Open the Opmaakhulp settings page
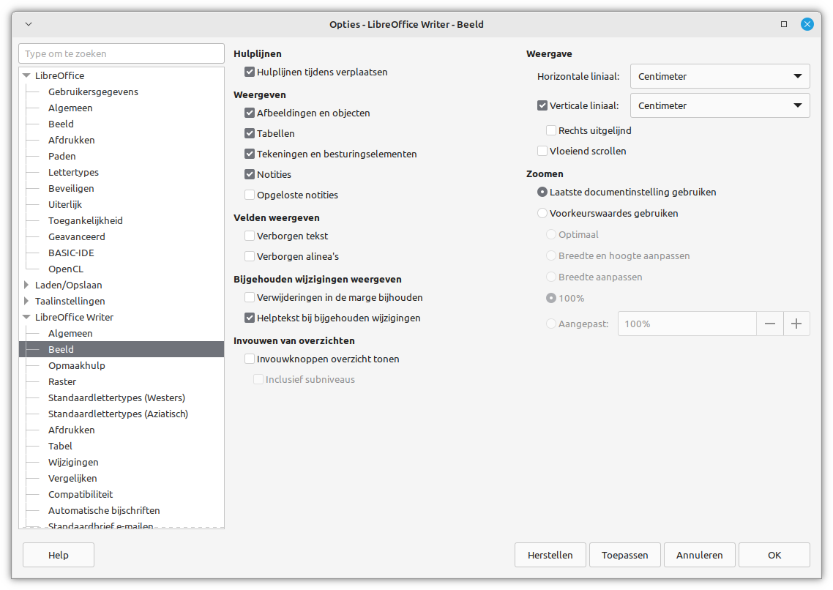Image resolution: width=833 pixels, height=590 pixels. point(77,365)
